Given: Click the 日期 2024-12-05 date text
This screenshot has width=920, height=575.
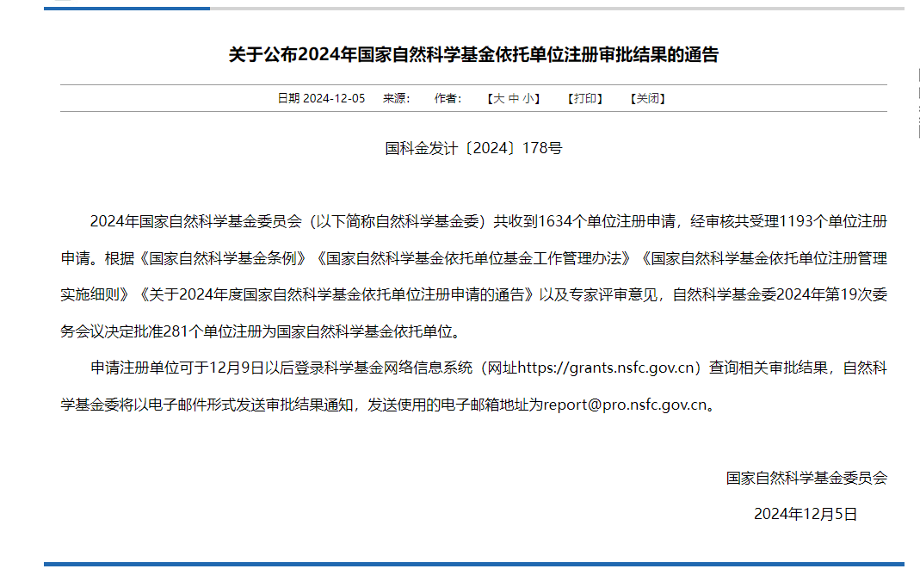Looking at the screenshot, I should pyautogui.click(x=321, y=99).
